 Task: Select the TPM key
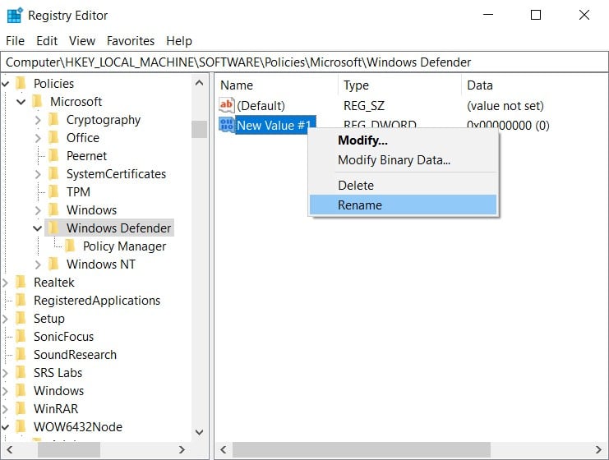[x=78, y=191]
